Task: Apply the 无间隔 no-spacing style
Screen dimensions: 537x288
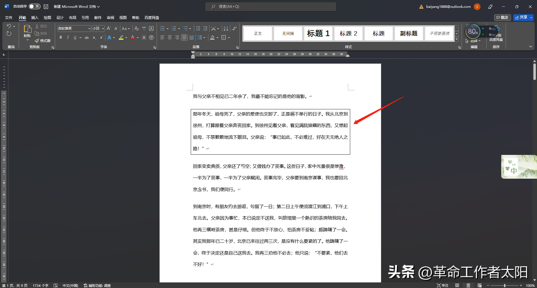Action: [x=288, y=34]
